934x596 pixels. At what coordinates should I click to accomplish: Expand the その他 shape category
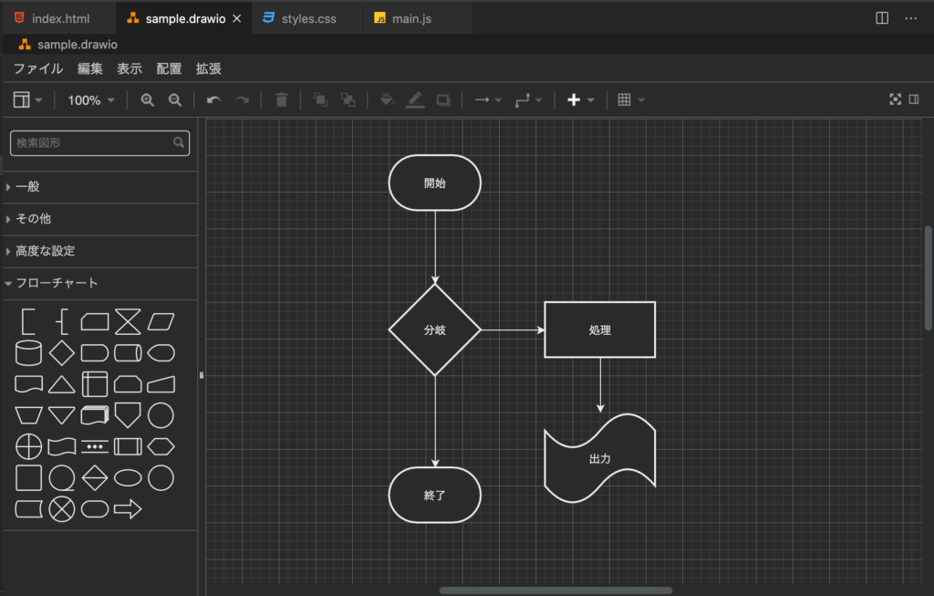pos(100,219)
